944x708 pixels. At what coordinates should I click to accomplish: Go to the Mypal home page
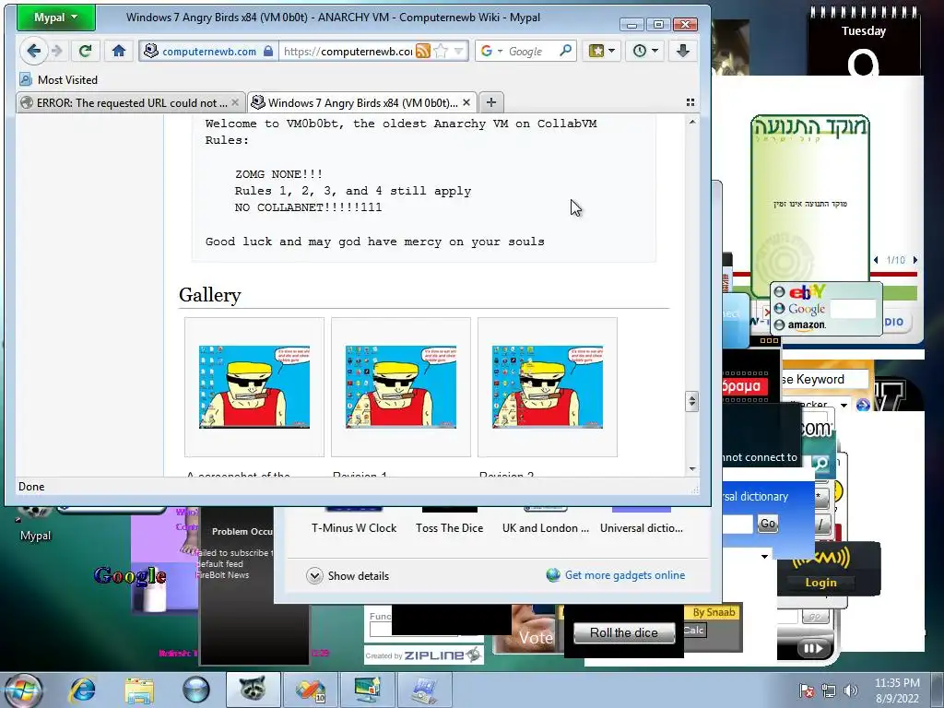[x=119, y=52]
